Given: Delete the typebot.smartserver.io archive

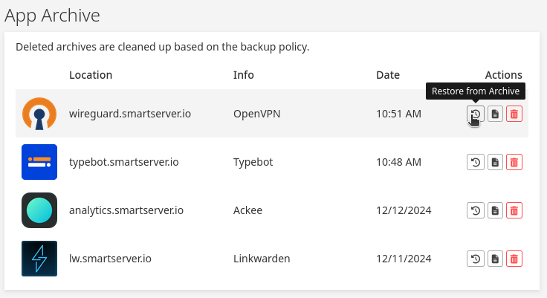Looking at the screenshot, I should [514, 162].
